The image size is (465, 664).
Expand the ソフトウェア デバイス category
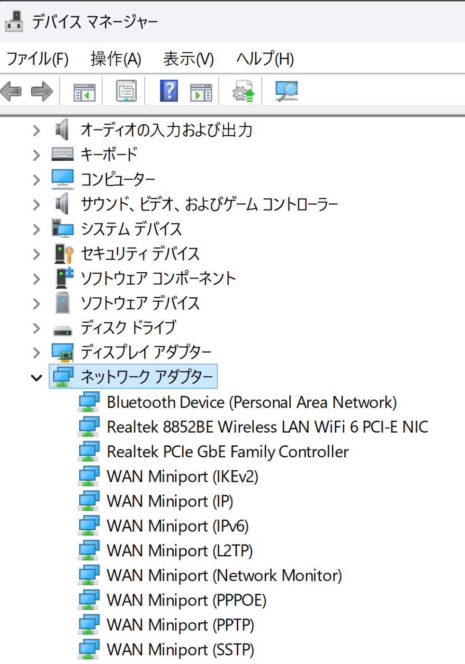[x=36, y=303]
